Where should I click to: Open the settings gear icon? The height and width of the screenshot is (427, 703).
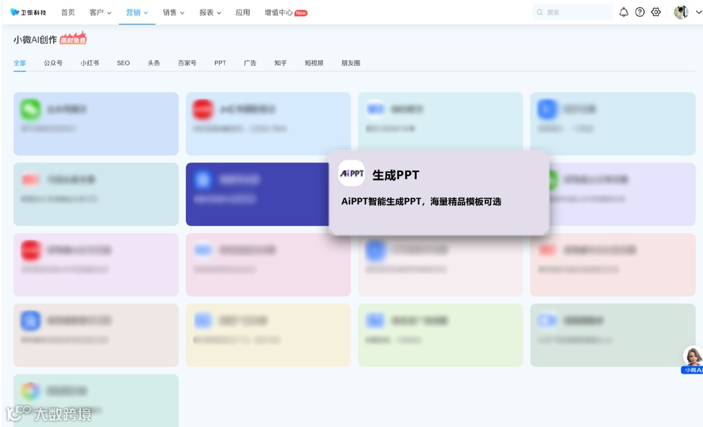coord(656,12)
